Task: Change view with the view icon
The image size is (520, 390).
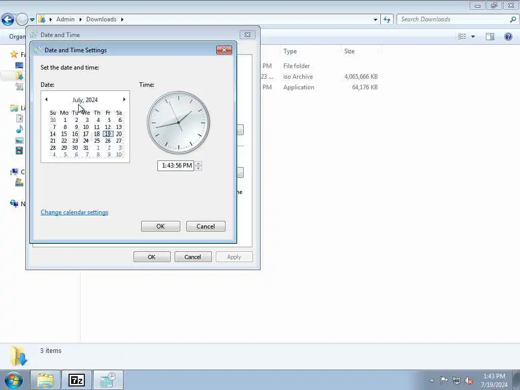Action: (x=462, y=36)
